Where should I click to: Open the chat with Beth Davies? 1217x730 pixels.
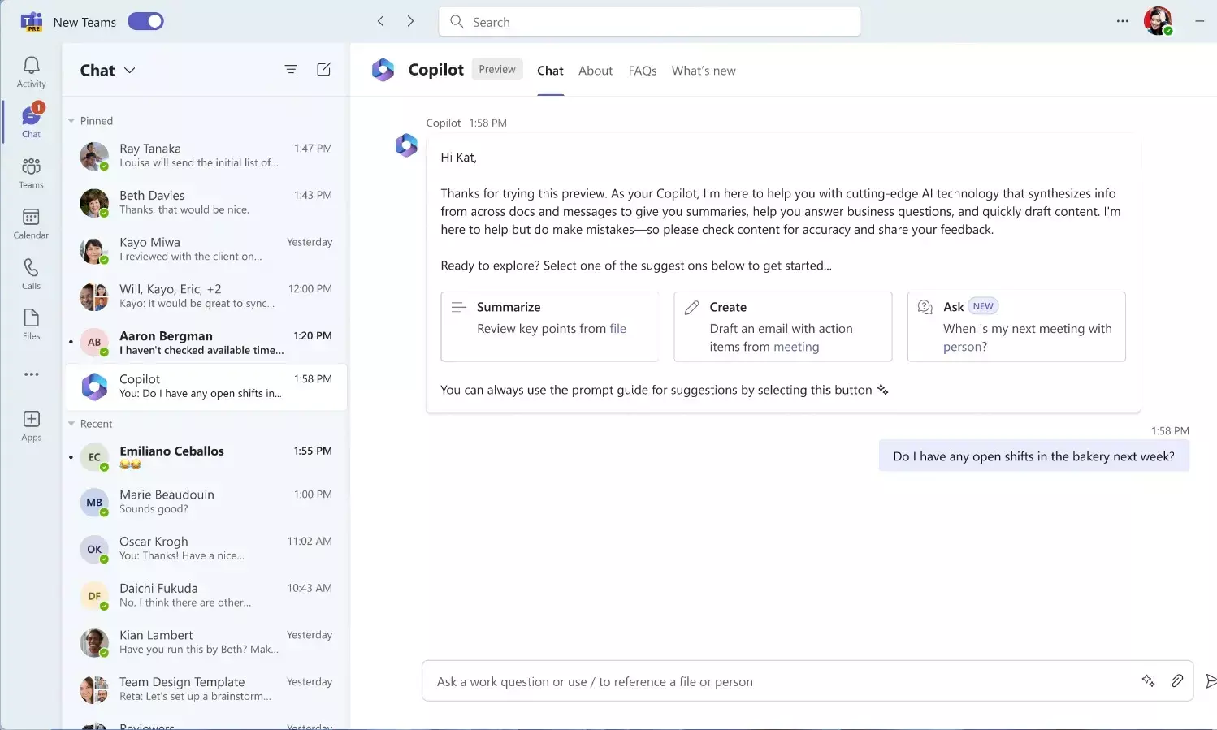[x=206, y=202]
